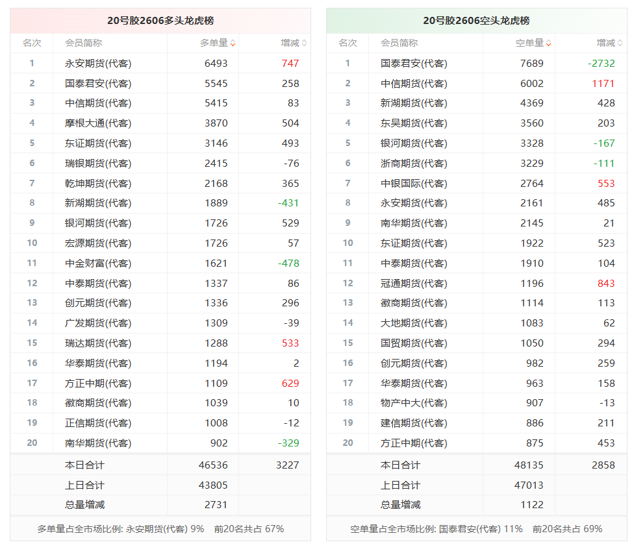
Task: Click short table 本日合计 value 48135
Action: click(x=529, y=465)
